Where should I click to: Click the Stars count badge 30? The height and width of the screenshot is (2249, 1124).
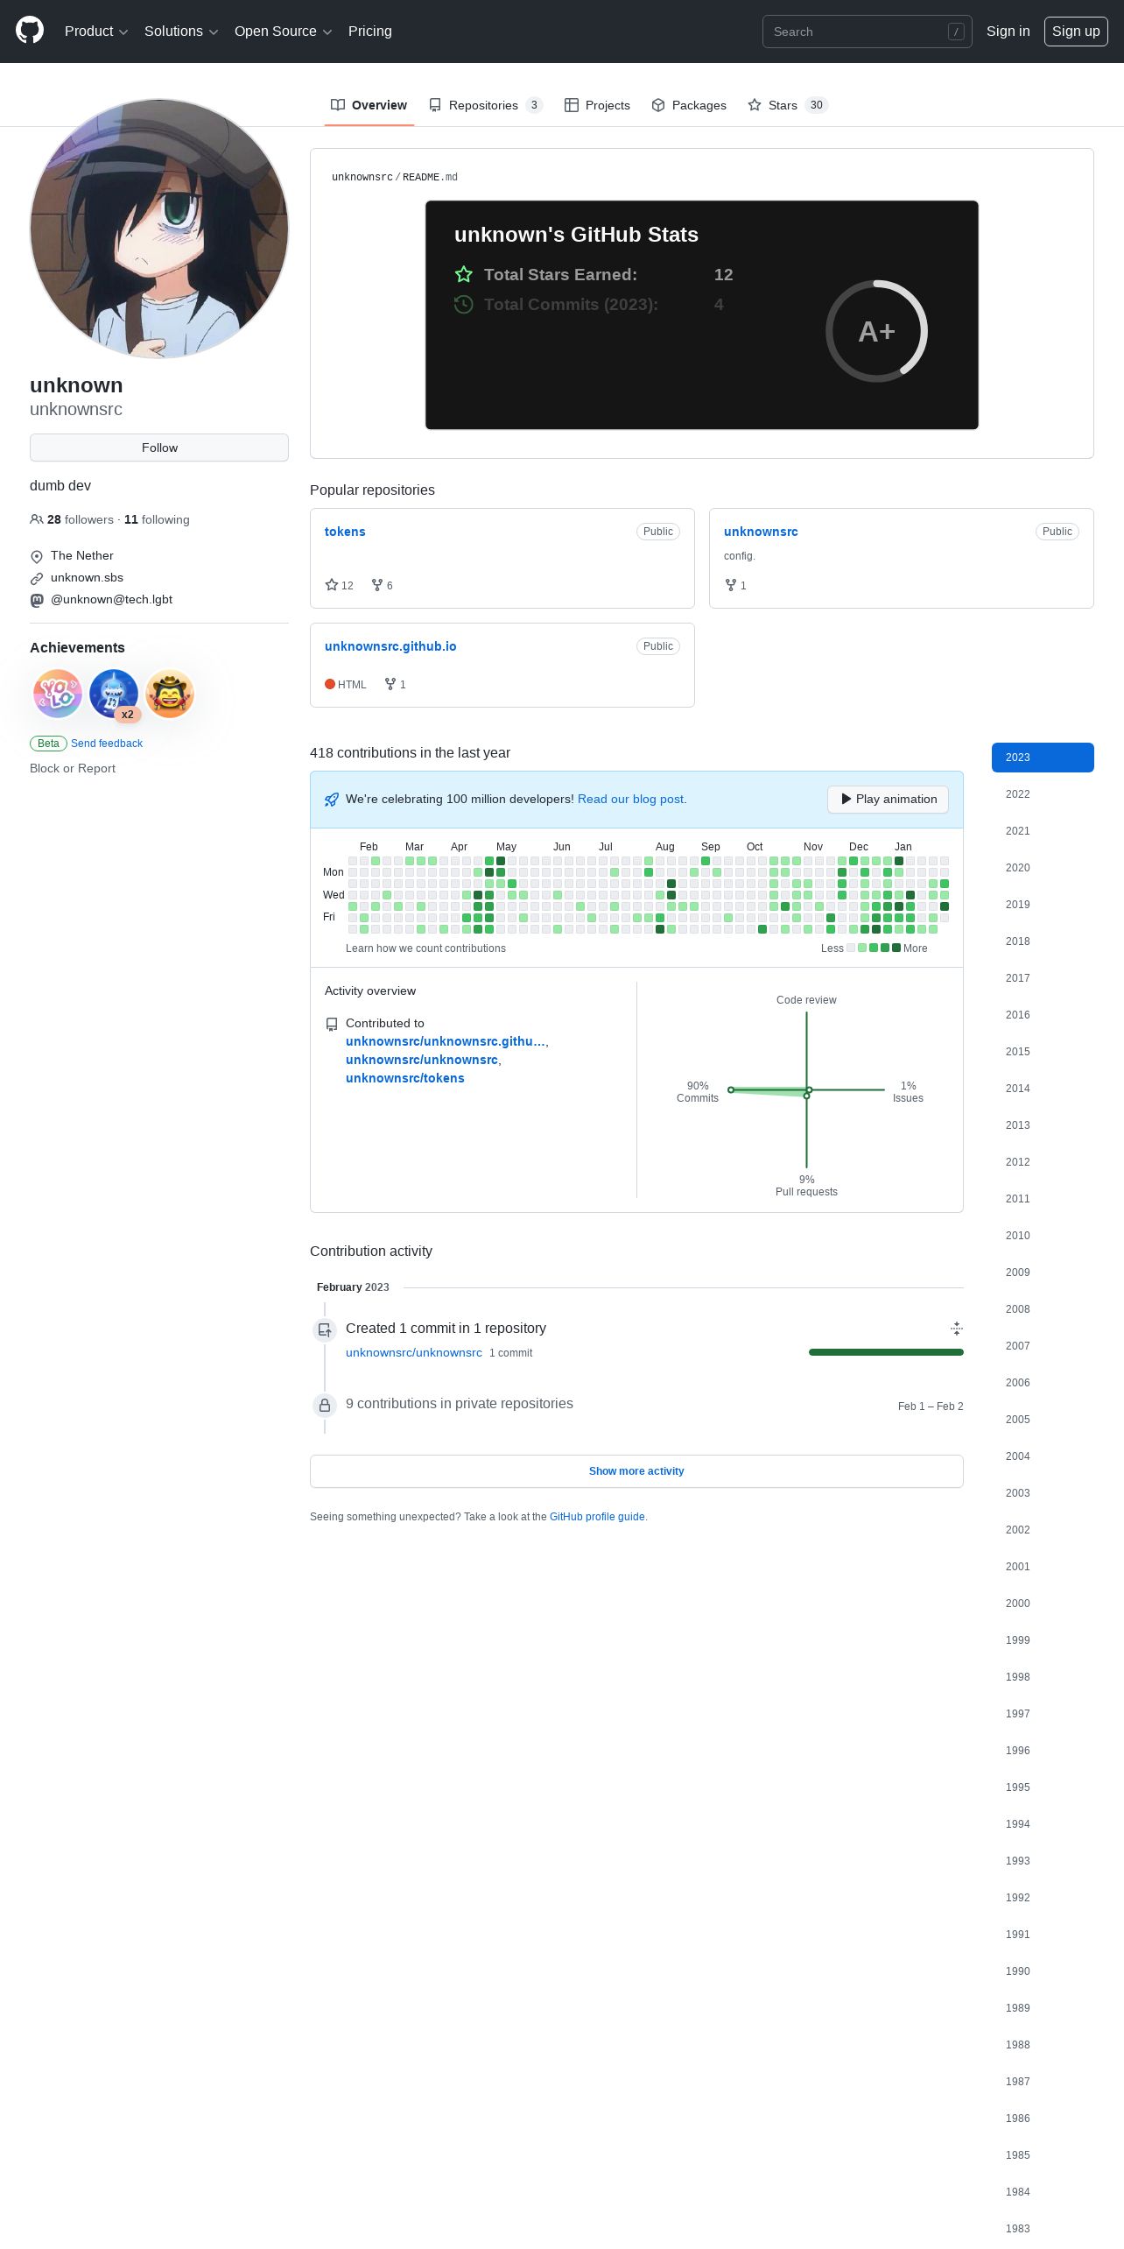pos(816,105)
